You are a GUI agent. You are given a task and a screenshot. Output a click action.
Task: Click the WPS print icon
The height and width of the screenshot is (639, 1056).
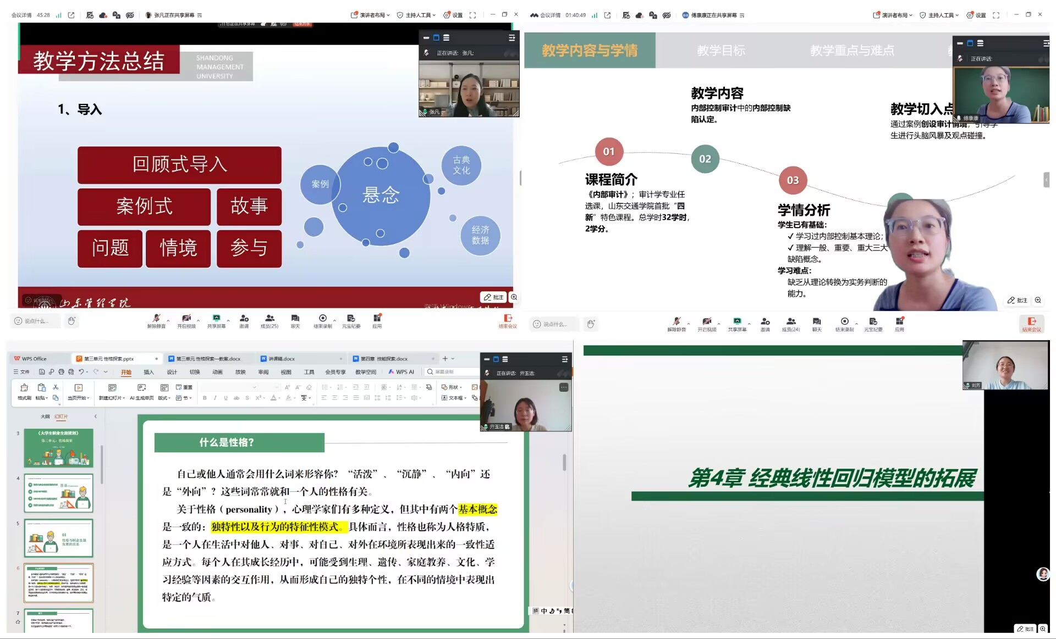61,372
